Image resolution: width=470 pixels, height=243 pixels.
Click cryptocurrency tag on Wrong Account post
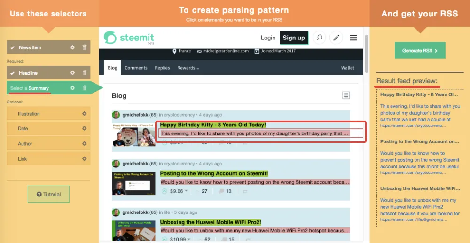pyautogui.click(x=179, y=164)
